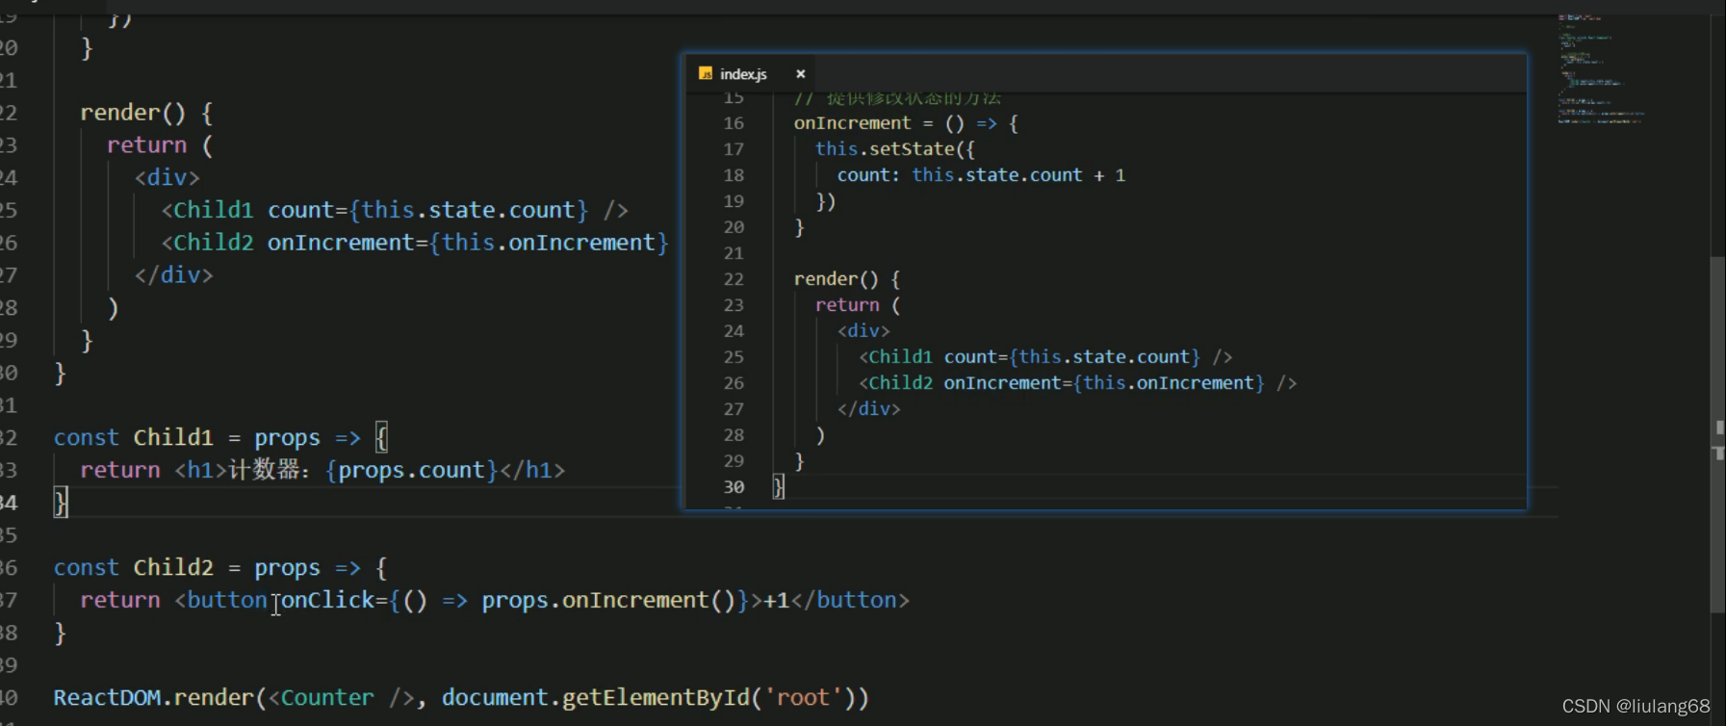Click line number 30 in preview window
Screen dimensions: 1726x726
(x=734, y=487)
